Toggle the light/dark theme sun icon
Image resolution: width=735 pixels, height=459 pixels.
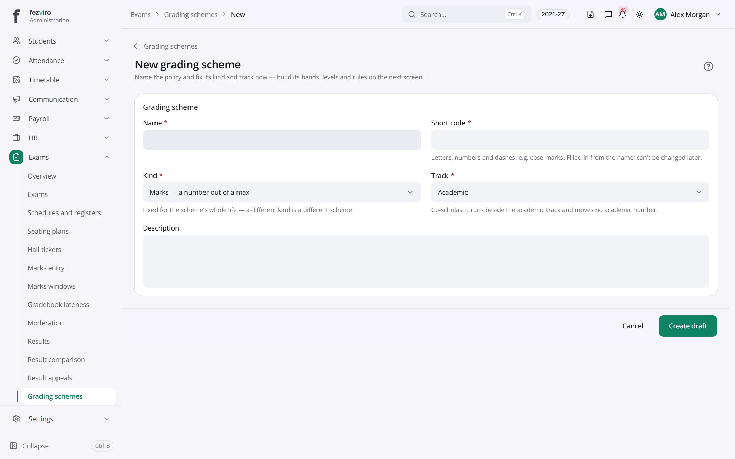[x=639, y=14]
